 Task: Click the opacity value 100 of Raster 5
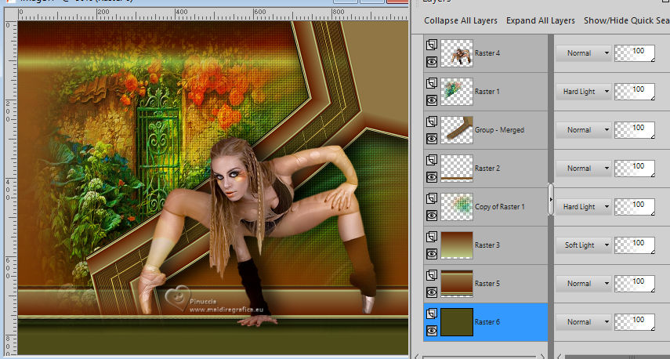[639, 281]
